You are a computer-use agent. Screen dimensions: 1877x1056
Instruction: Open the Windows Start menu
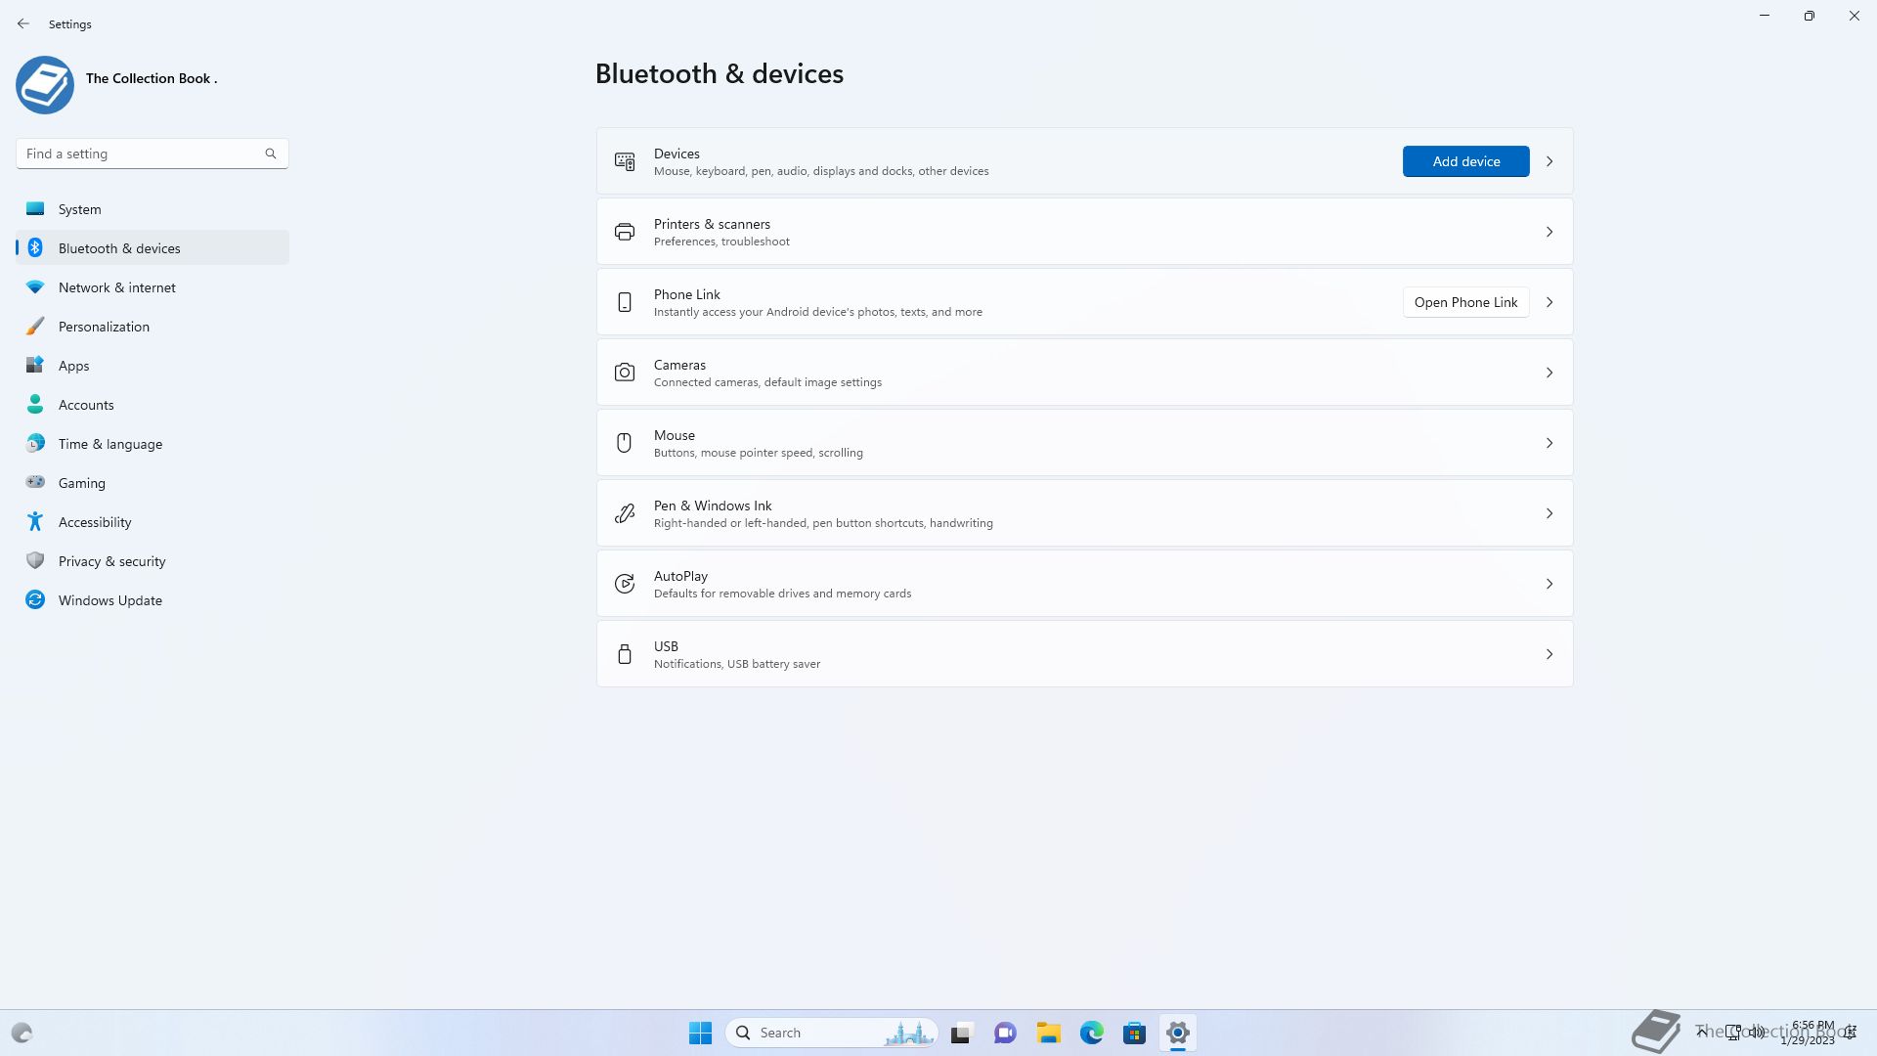[701, 1033]
